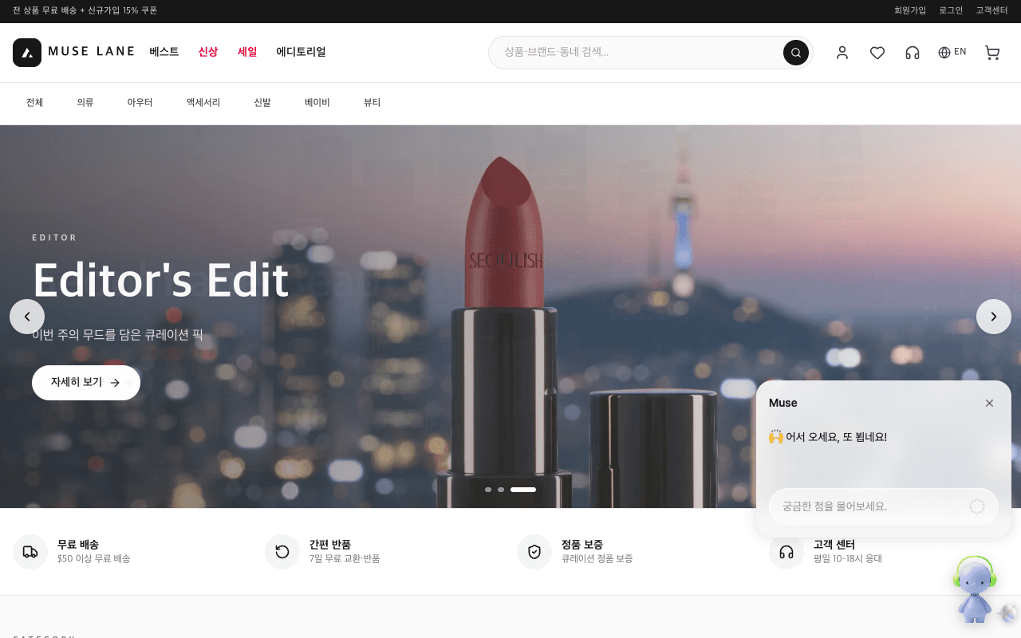Click the search magnifier button
Screen dimensions: 1021x638
(x=796, y=53)
